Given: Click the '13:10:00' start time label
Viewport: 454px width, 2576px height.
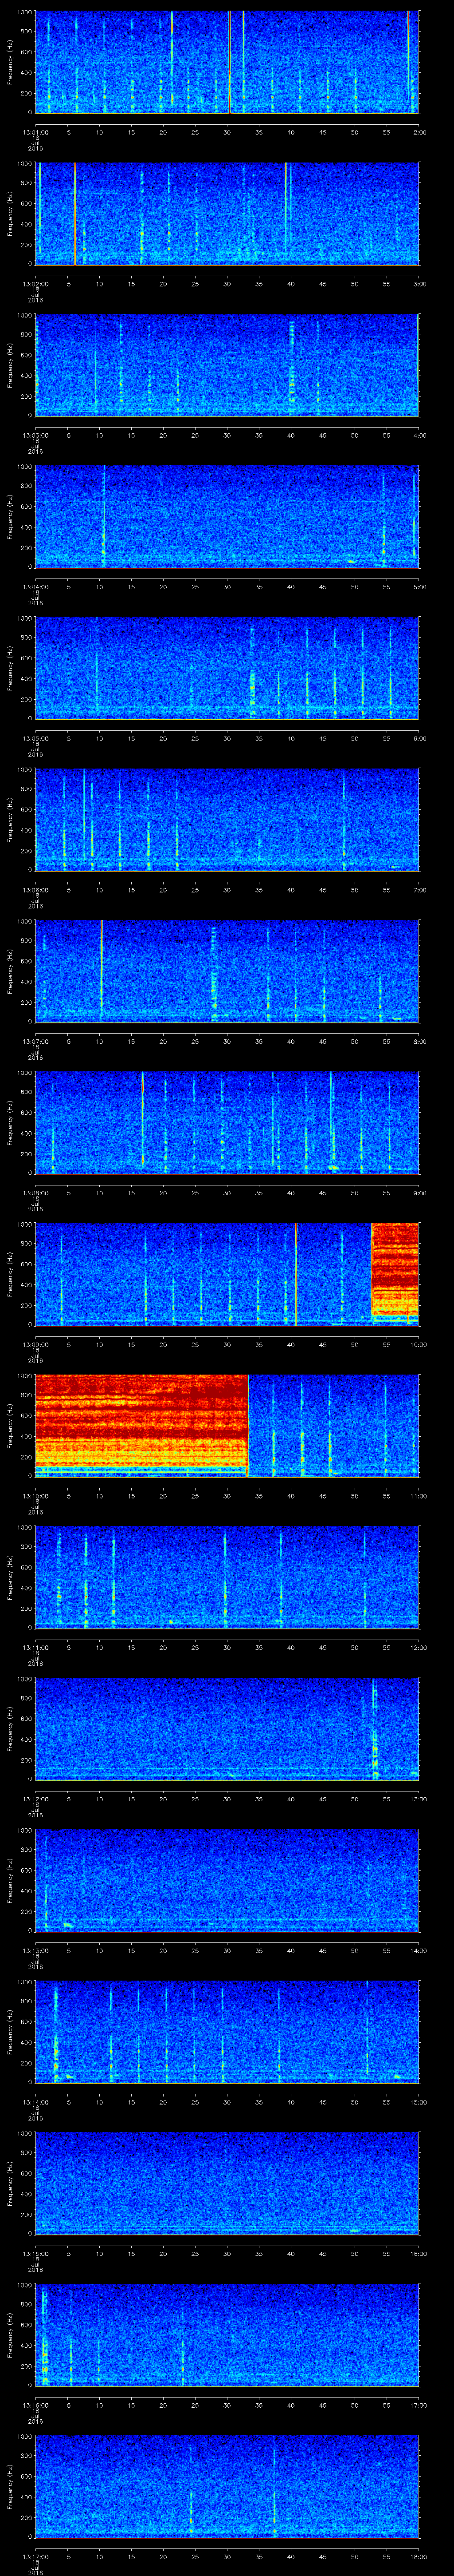Looking at the screenshot, I should 35,1495.
